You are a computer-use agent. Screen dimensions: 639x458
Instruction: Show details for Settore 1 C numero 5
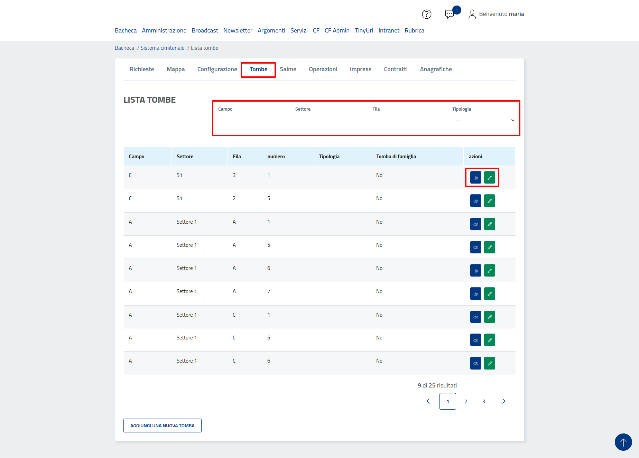(x=475, y=340)
